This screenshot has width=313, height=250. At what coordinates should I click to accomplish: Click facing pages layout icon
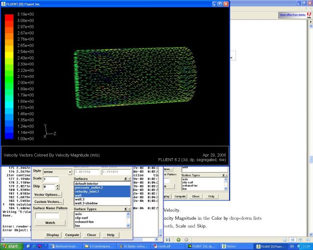point(308,239)
